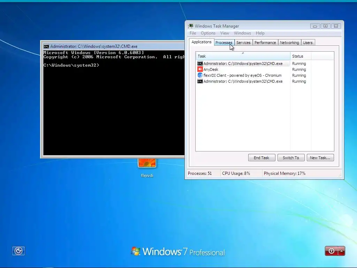Click the C:\Windows\system32> prompt line
The width and height of the screenshot is (357, 268).
click(71, 65)
